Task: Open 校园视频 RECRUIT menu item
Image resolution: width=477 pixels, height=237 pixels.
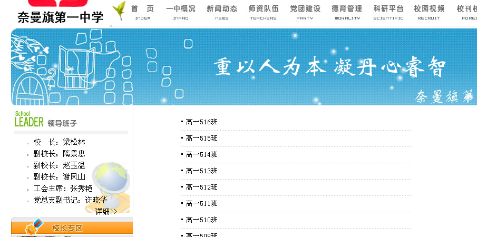Action: point(429,12)
